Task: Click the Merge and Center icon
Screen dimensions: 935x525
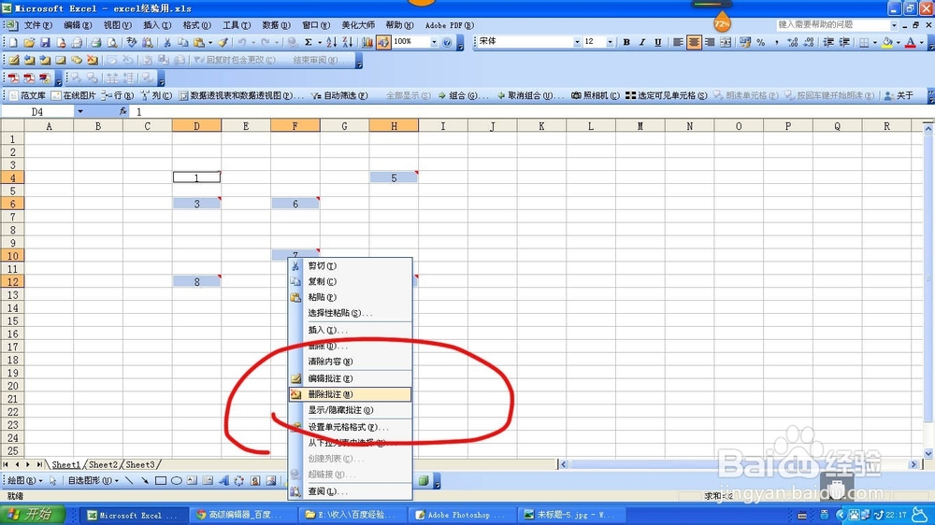Action: pyautogui.click(x=726, y=42)
